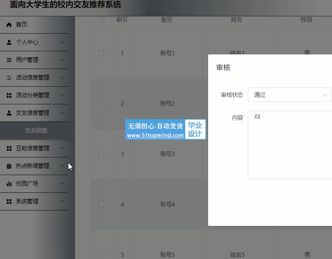The image size is (332, 259).
Task: Expand the 系统管理 chevron
Action: point(62,201)
